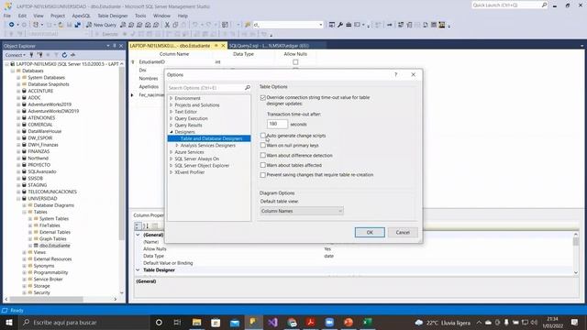Screen dimensions: 587x330
Task: Open Adobe Acrobat from the taskbar
Action: pyautogui.click(x=311, y=322)
